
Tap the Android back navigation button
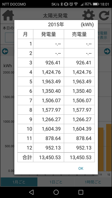(x=31, y=192)
